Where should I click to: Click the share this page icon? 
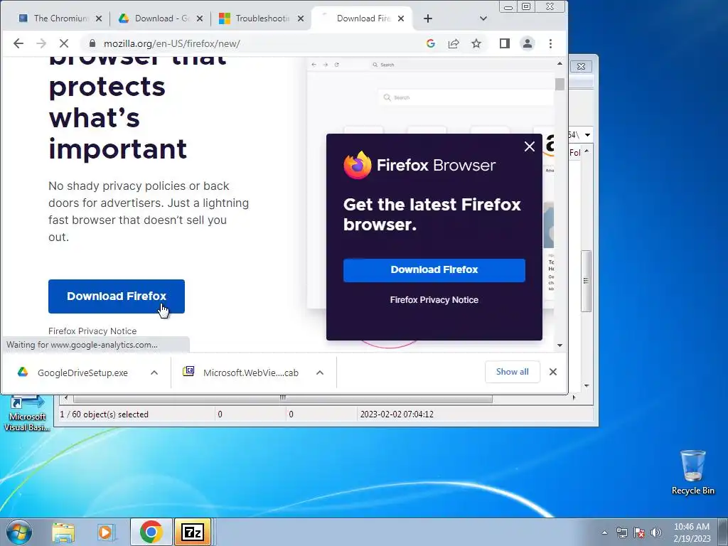tap(453, 43)
